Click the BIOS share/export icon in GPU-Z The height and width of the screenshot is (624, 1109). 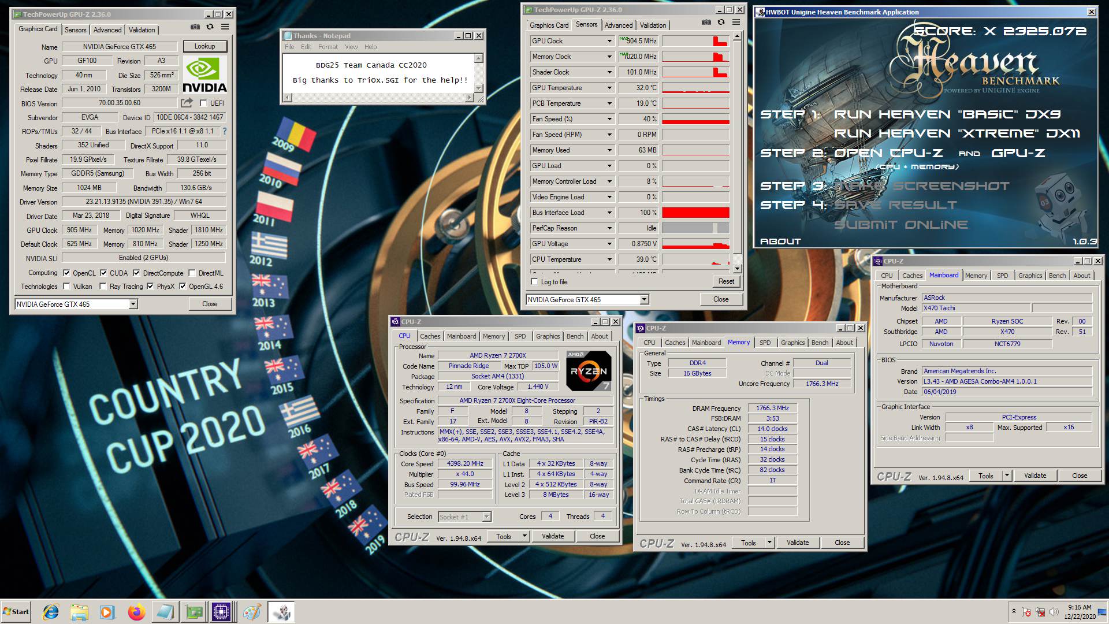[187, 103]
